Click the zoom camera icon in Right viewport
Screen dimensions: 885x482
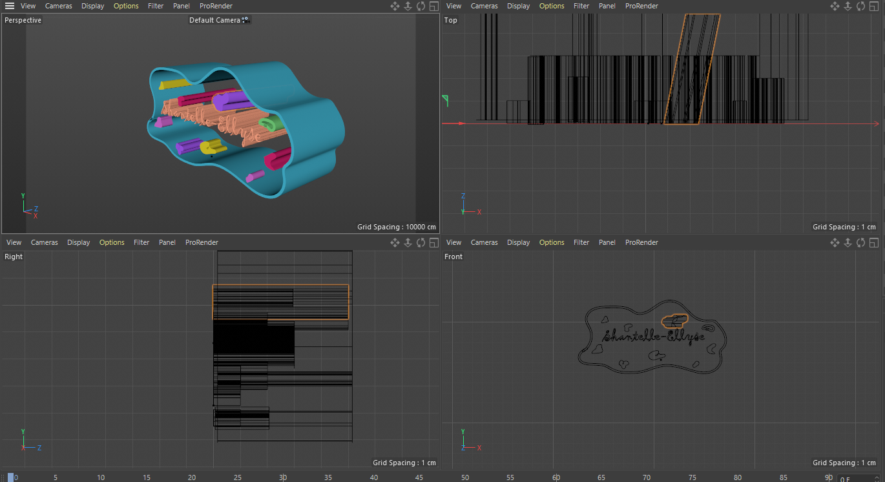[x=408, y=242]
